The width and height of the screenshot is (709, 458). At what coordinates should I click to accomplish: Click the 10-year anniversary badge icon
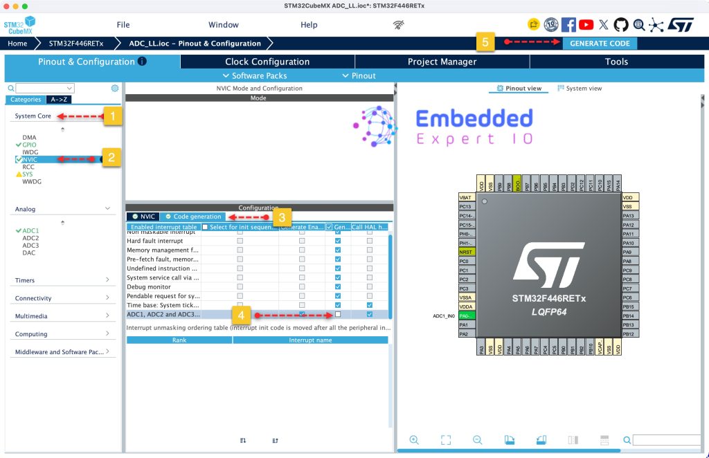click(x=550, y=25)
